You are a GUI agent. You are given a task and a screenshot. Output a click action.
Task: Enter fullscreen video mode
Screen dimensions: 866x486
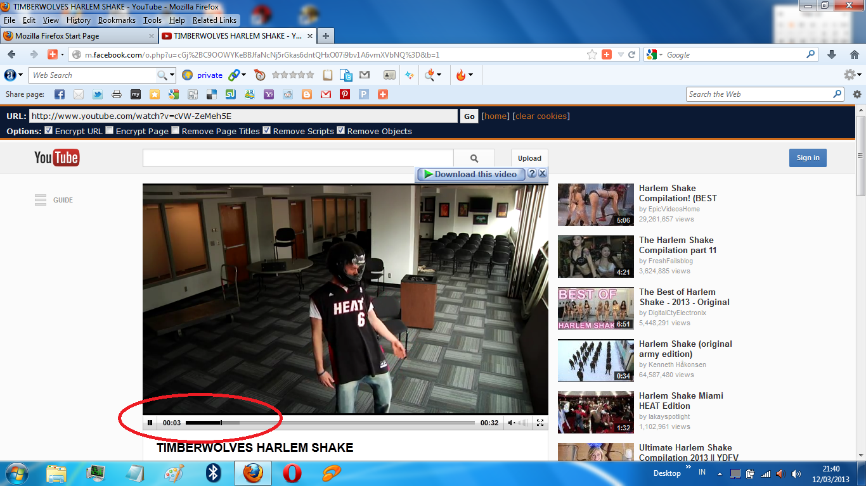[540, 423]
